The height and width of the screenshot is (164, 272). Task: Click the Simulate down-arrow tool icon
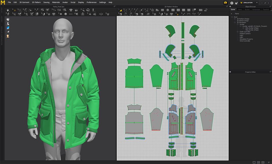point(8,10)
